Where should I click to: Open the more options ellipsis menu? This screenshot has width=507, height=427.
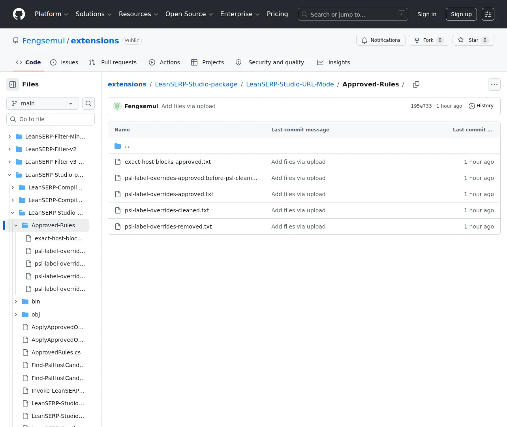click(494, 84)
